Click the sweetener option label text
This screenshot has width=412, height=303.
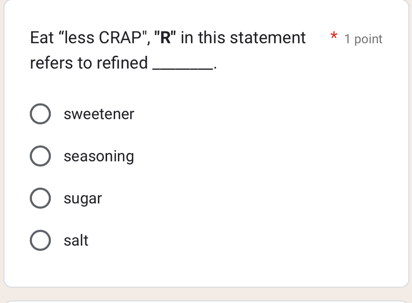(99, 113)
